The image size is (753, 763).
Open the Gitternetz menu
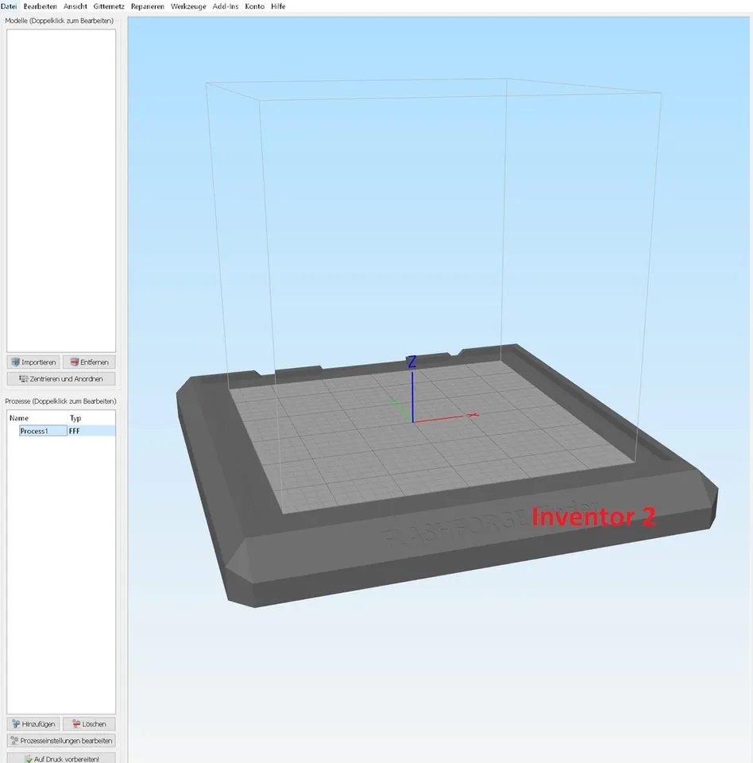(x=108, y=6)
